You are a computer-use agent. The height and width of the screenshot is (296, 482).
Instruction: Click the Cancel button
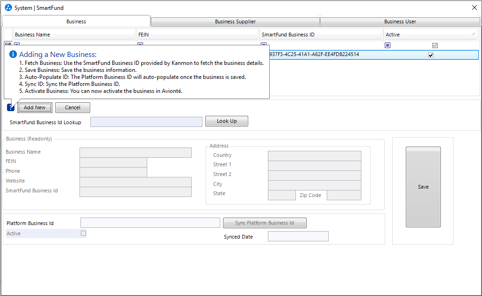[72, 107]
